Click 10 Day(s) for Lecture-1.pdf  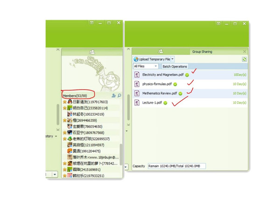[x=240, y=103]
